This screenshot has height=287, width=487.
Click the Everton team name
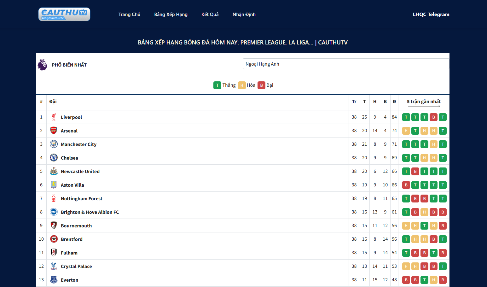(69, 280)
